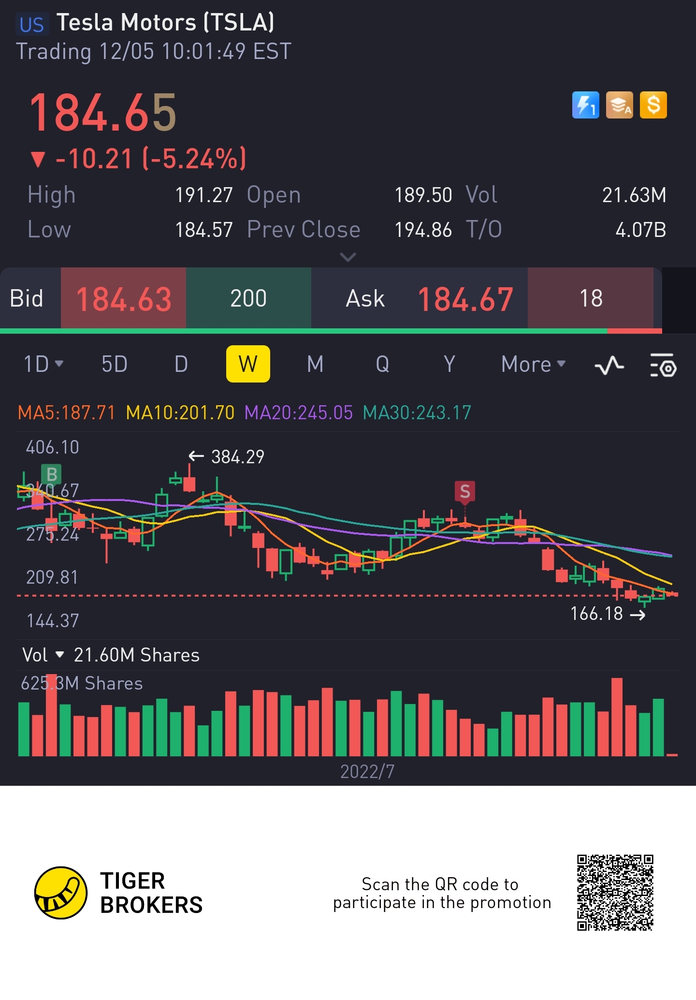
Task: Tap the ask size 18
Action: [591, 298]
